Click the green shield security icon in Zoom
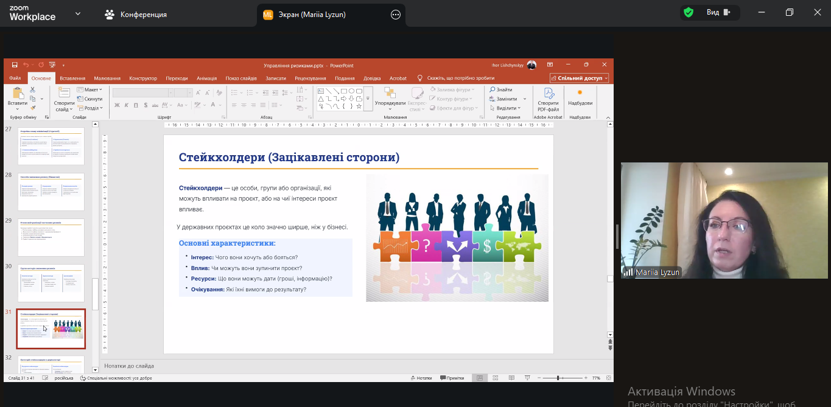 (689, 12)
